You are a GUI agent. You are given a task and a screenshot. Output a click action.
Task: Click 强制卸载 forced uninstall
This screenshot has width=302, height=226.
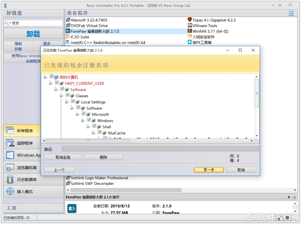[x=18, y=46]
